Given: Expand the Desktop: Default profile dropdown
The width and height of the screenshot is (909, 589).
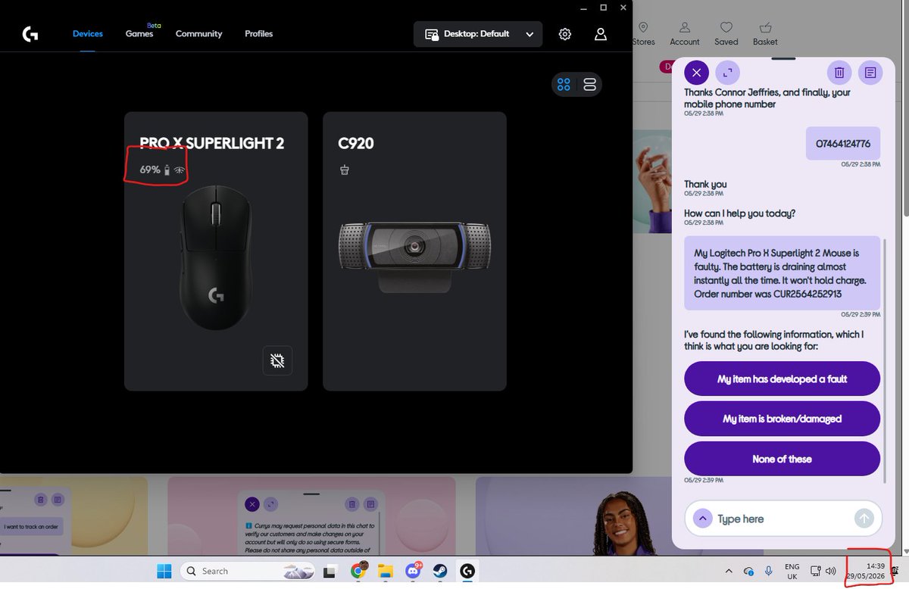Looking at the screenshot, I should (x=478, y=34).
